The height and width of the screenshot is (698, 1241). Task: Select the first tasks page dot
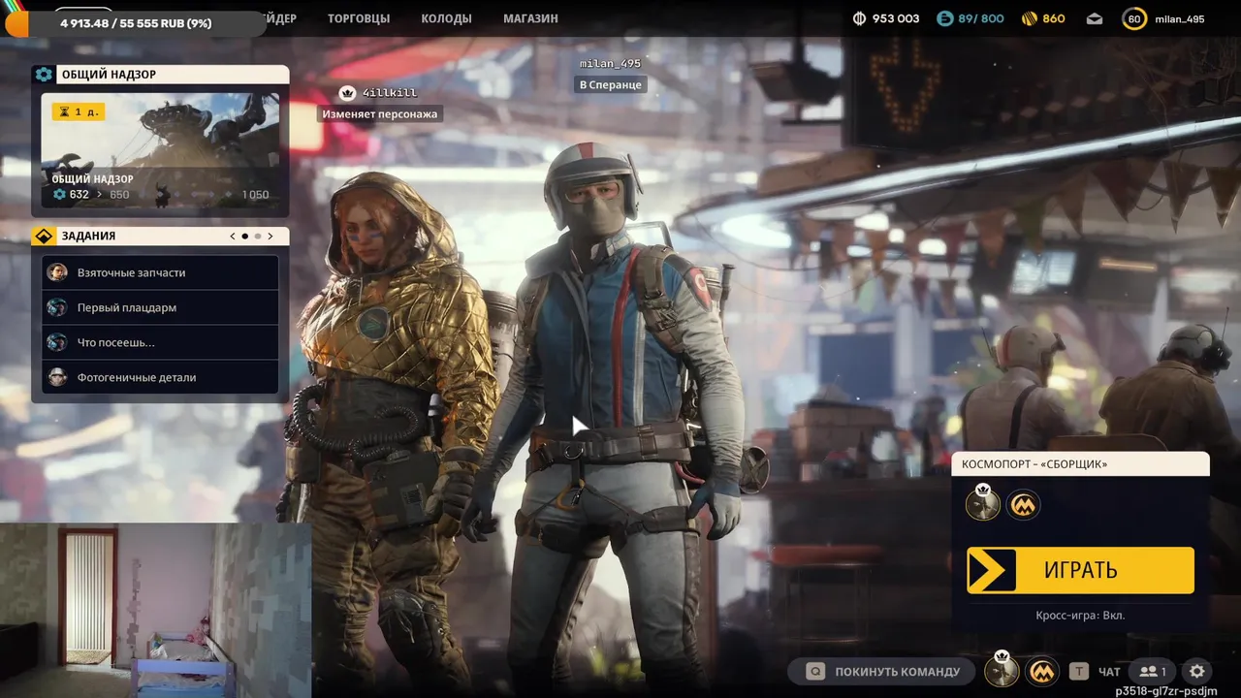[x=244, y=236]
